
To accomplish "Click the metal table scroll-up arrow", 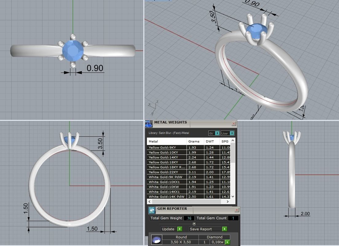I will (x=233, y=140).
